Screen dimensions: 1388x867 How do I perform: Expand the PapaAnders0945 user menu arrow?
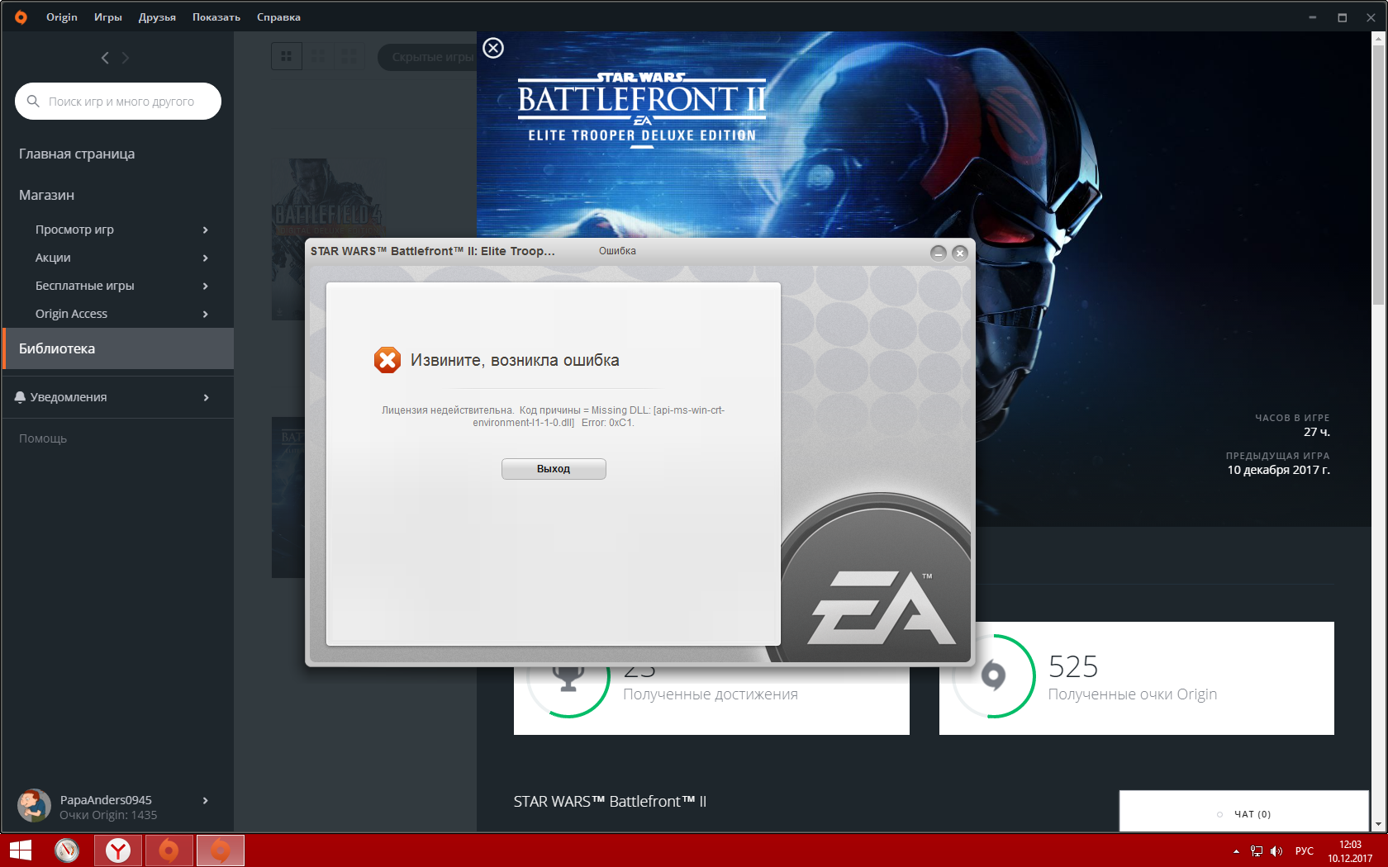pos(206,800)
